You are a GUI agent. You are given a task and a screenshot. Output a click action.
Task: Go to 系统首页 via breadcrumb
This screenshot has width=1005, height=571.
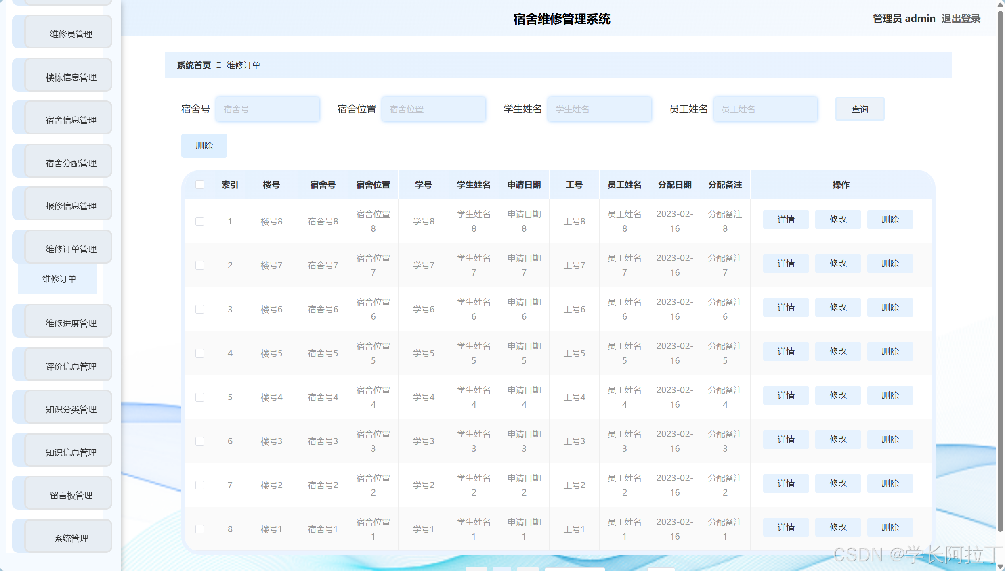click(193, 65)
